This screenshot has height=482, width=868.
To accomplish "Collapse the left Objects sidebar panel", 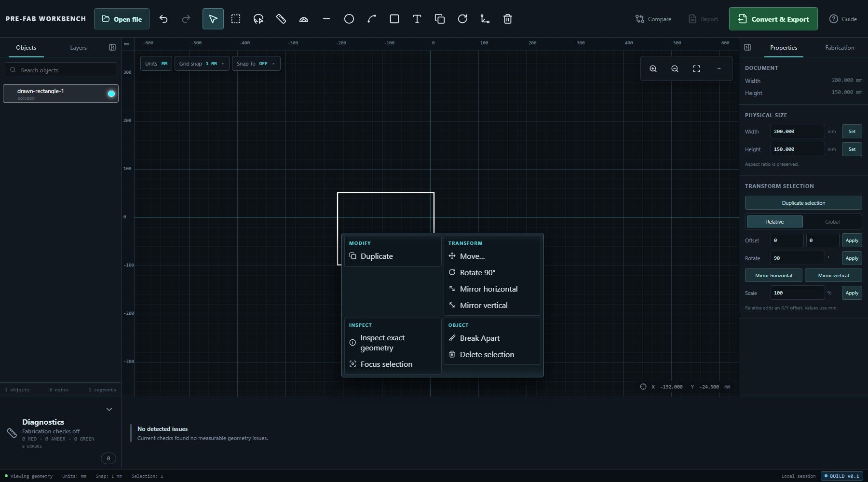I will click(112, 47).
